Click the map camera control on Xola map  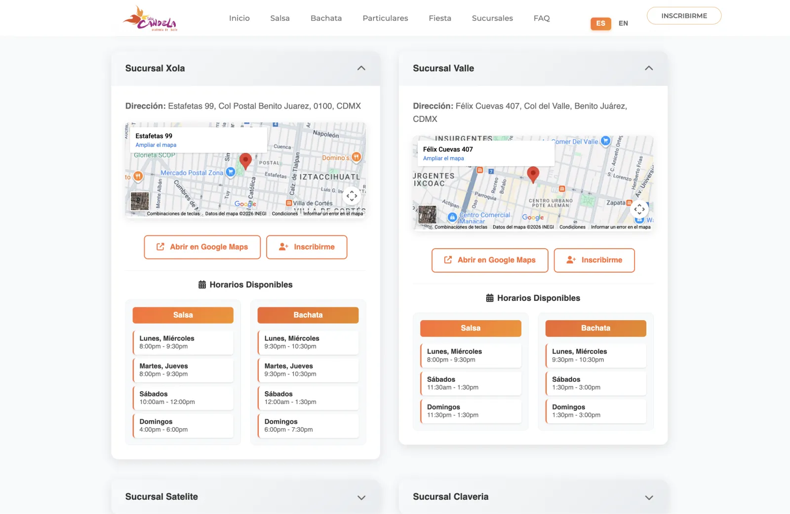click(352, 196)
